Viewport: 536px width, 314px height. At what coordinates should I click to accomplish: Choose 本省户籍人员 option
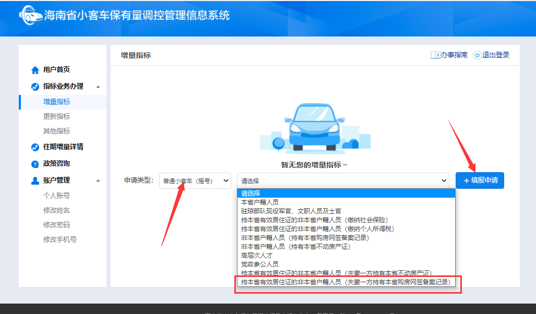[346, 202]
